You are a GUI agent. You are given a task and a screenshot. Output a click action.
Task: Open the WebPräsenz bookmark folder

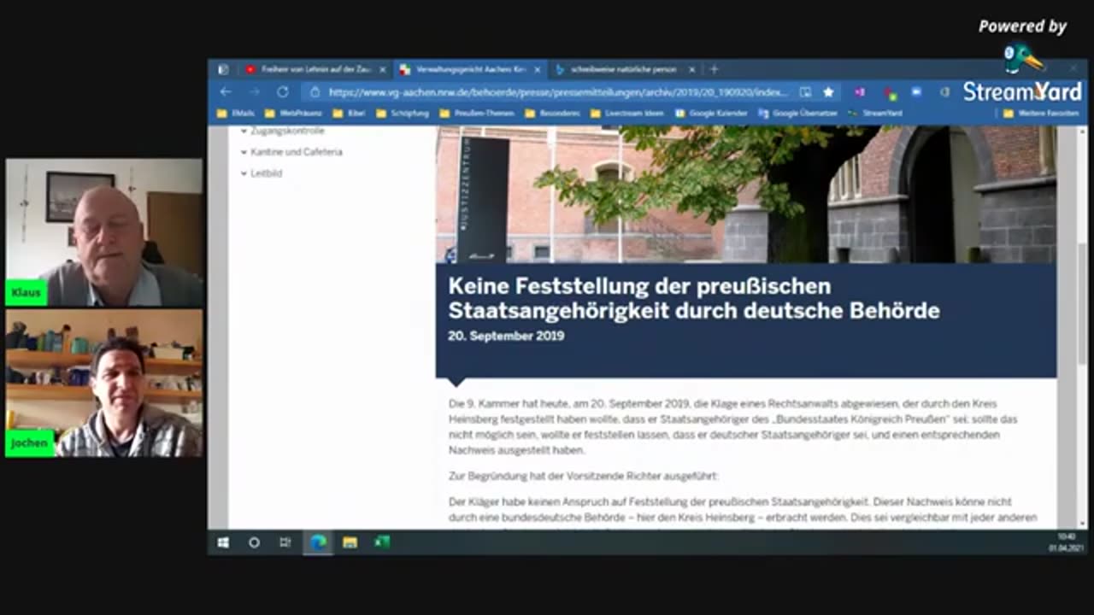point(293,113)
